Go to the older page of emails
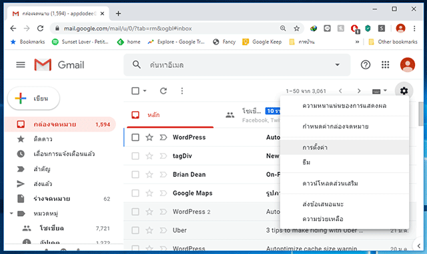 click(359, 91)
